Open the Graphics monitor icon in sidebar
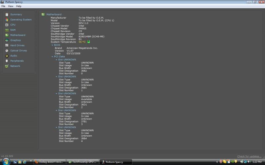 point(7,40)
